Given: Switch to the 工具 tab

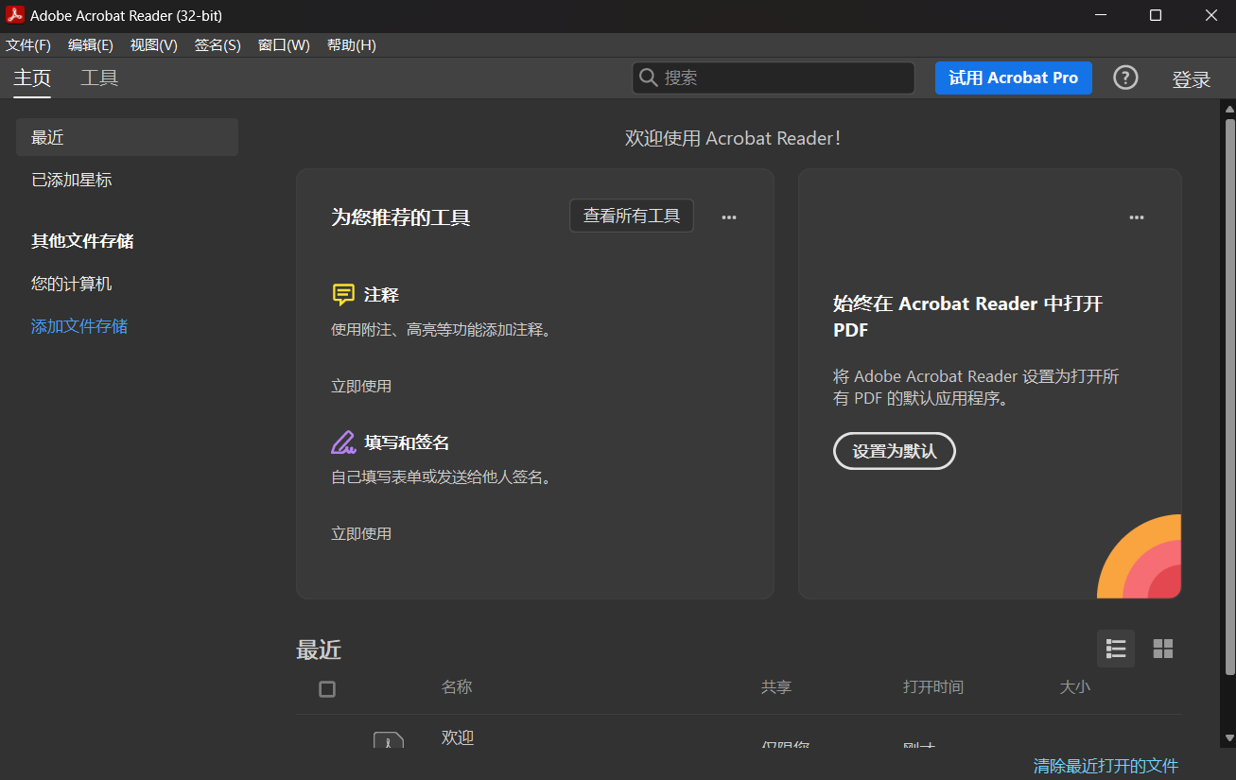Looking at the screenshot, I should (99, 78).
